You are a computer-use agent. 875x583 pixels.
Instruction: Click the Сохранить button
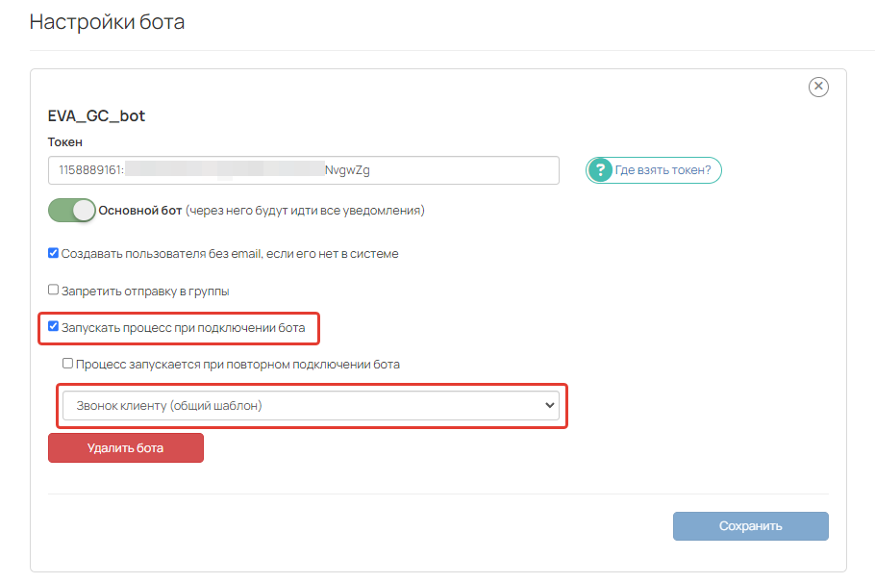(751, 526)
